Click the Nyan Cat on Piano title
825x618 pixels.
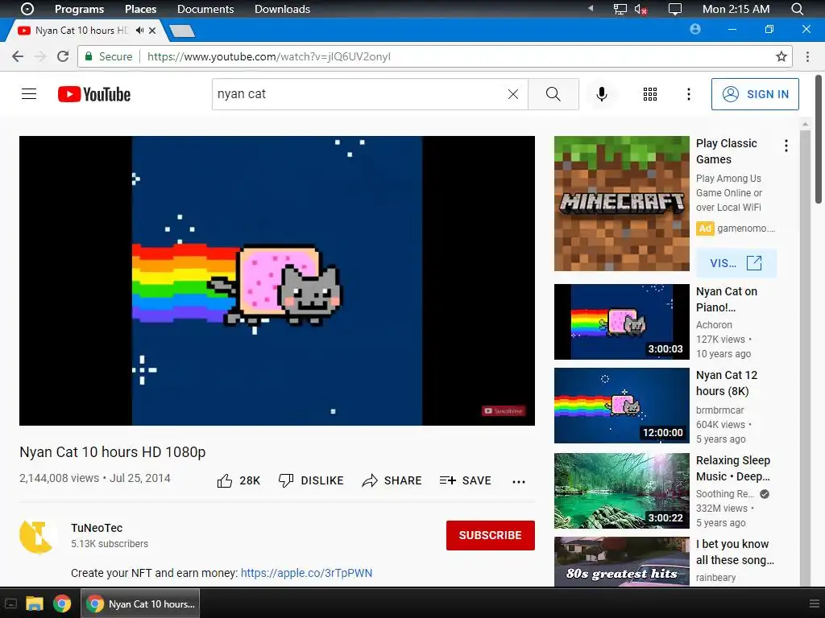[x=727, y=299]
